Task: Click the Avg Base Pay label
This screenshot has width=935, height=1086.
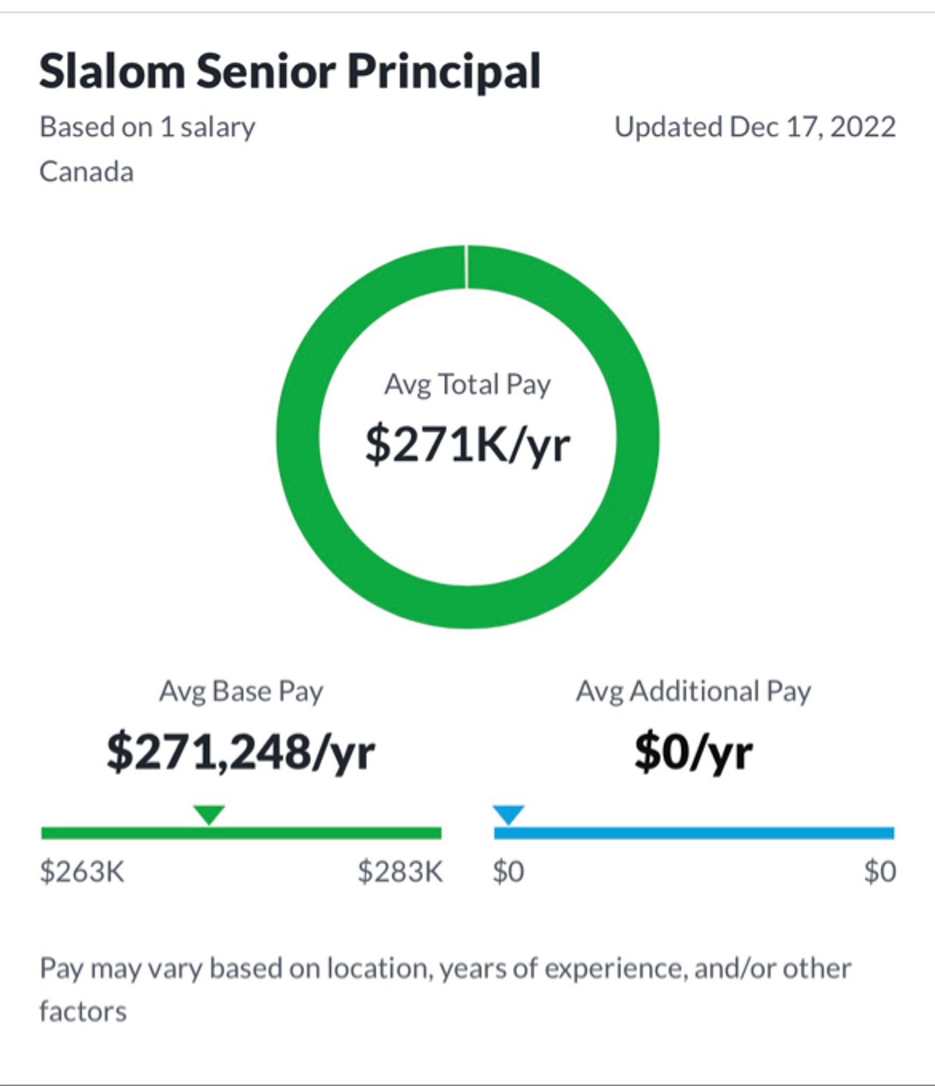Action: (241, 692)
